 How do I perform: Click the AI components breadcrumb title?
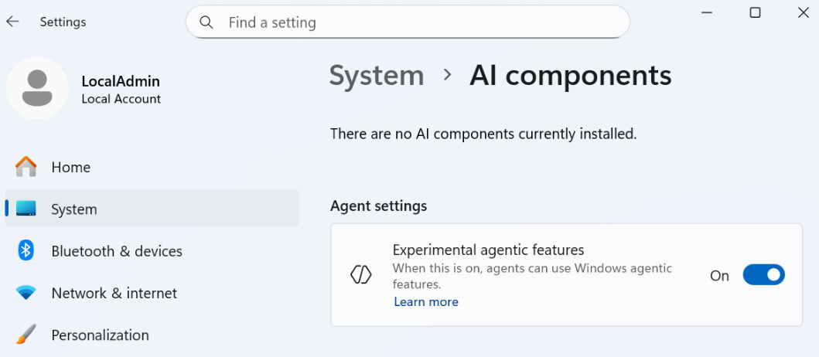click(571, 76)
